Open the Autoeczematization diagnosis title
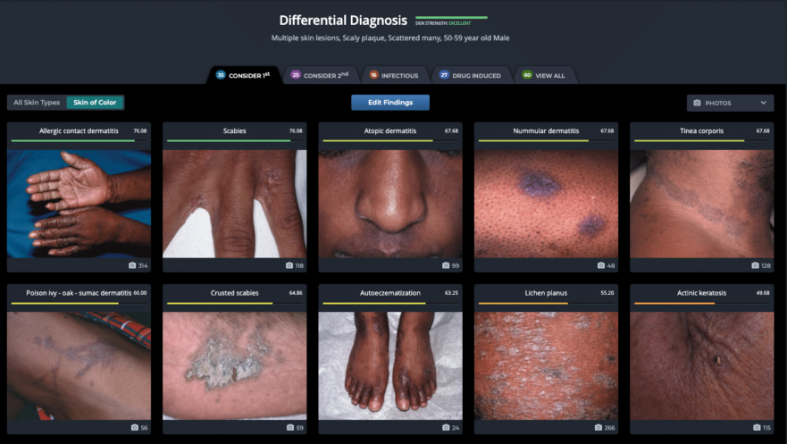 point(389,292)
